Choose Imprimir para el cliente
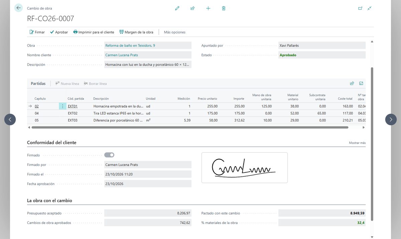Viewport: 401px width, 239px height. point(94,32)
